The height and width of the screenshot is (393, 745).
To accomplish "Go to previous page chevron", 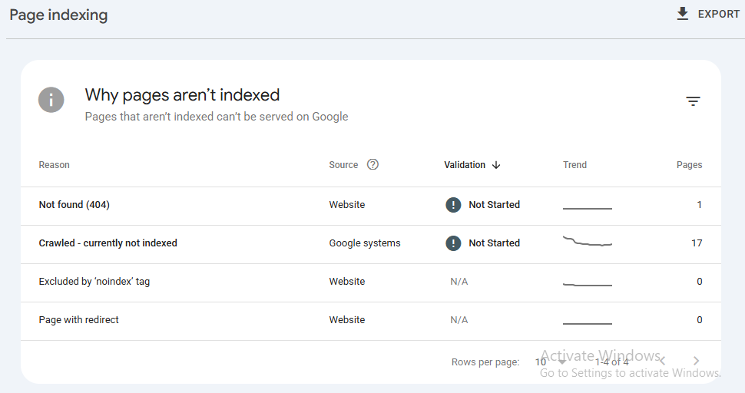I will tap(662, 361).
